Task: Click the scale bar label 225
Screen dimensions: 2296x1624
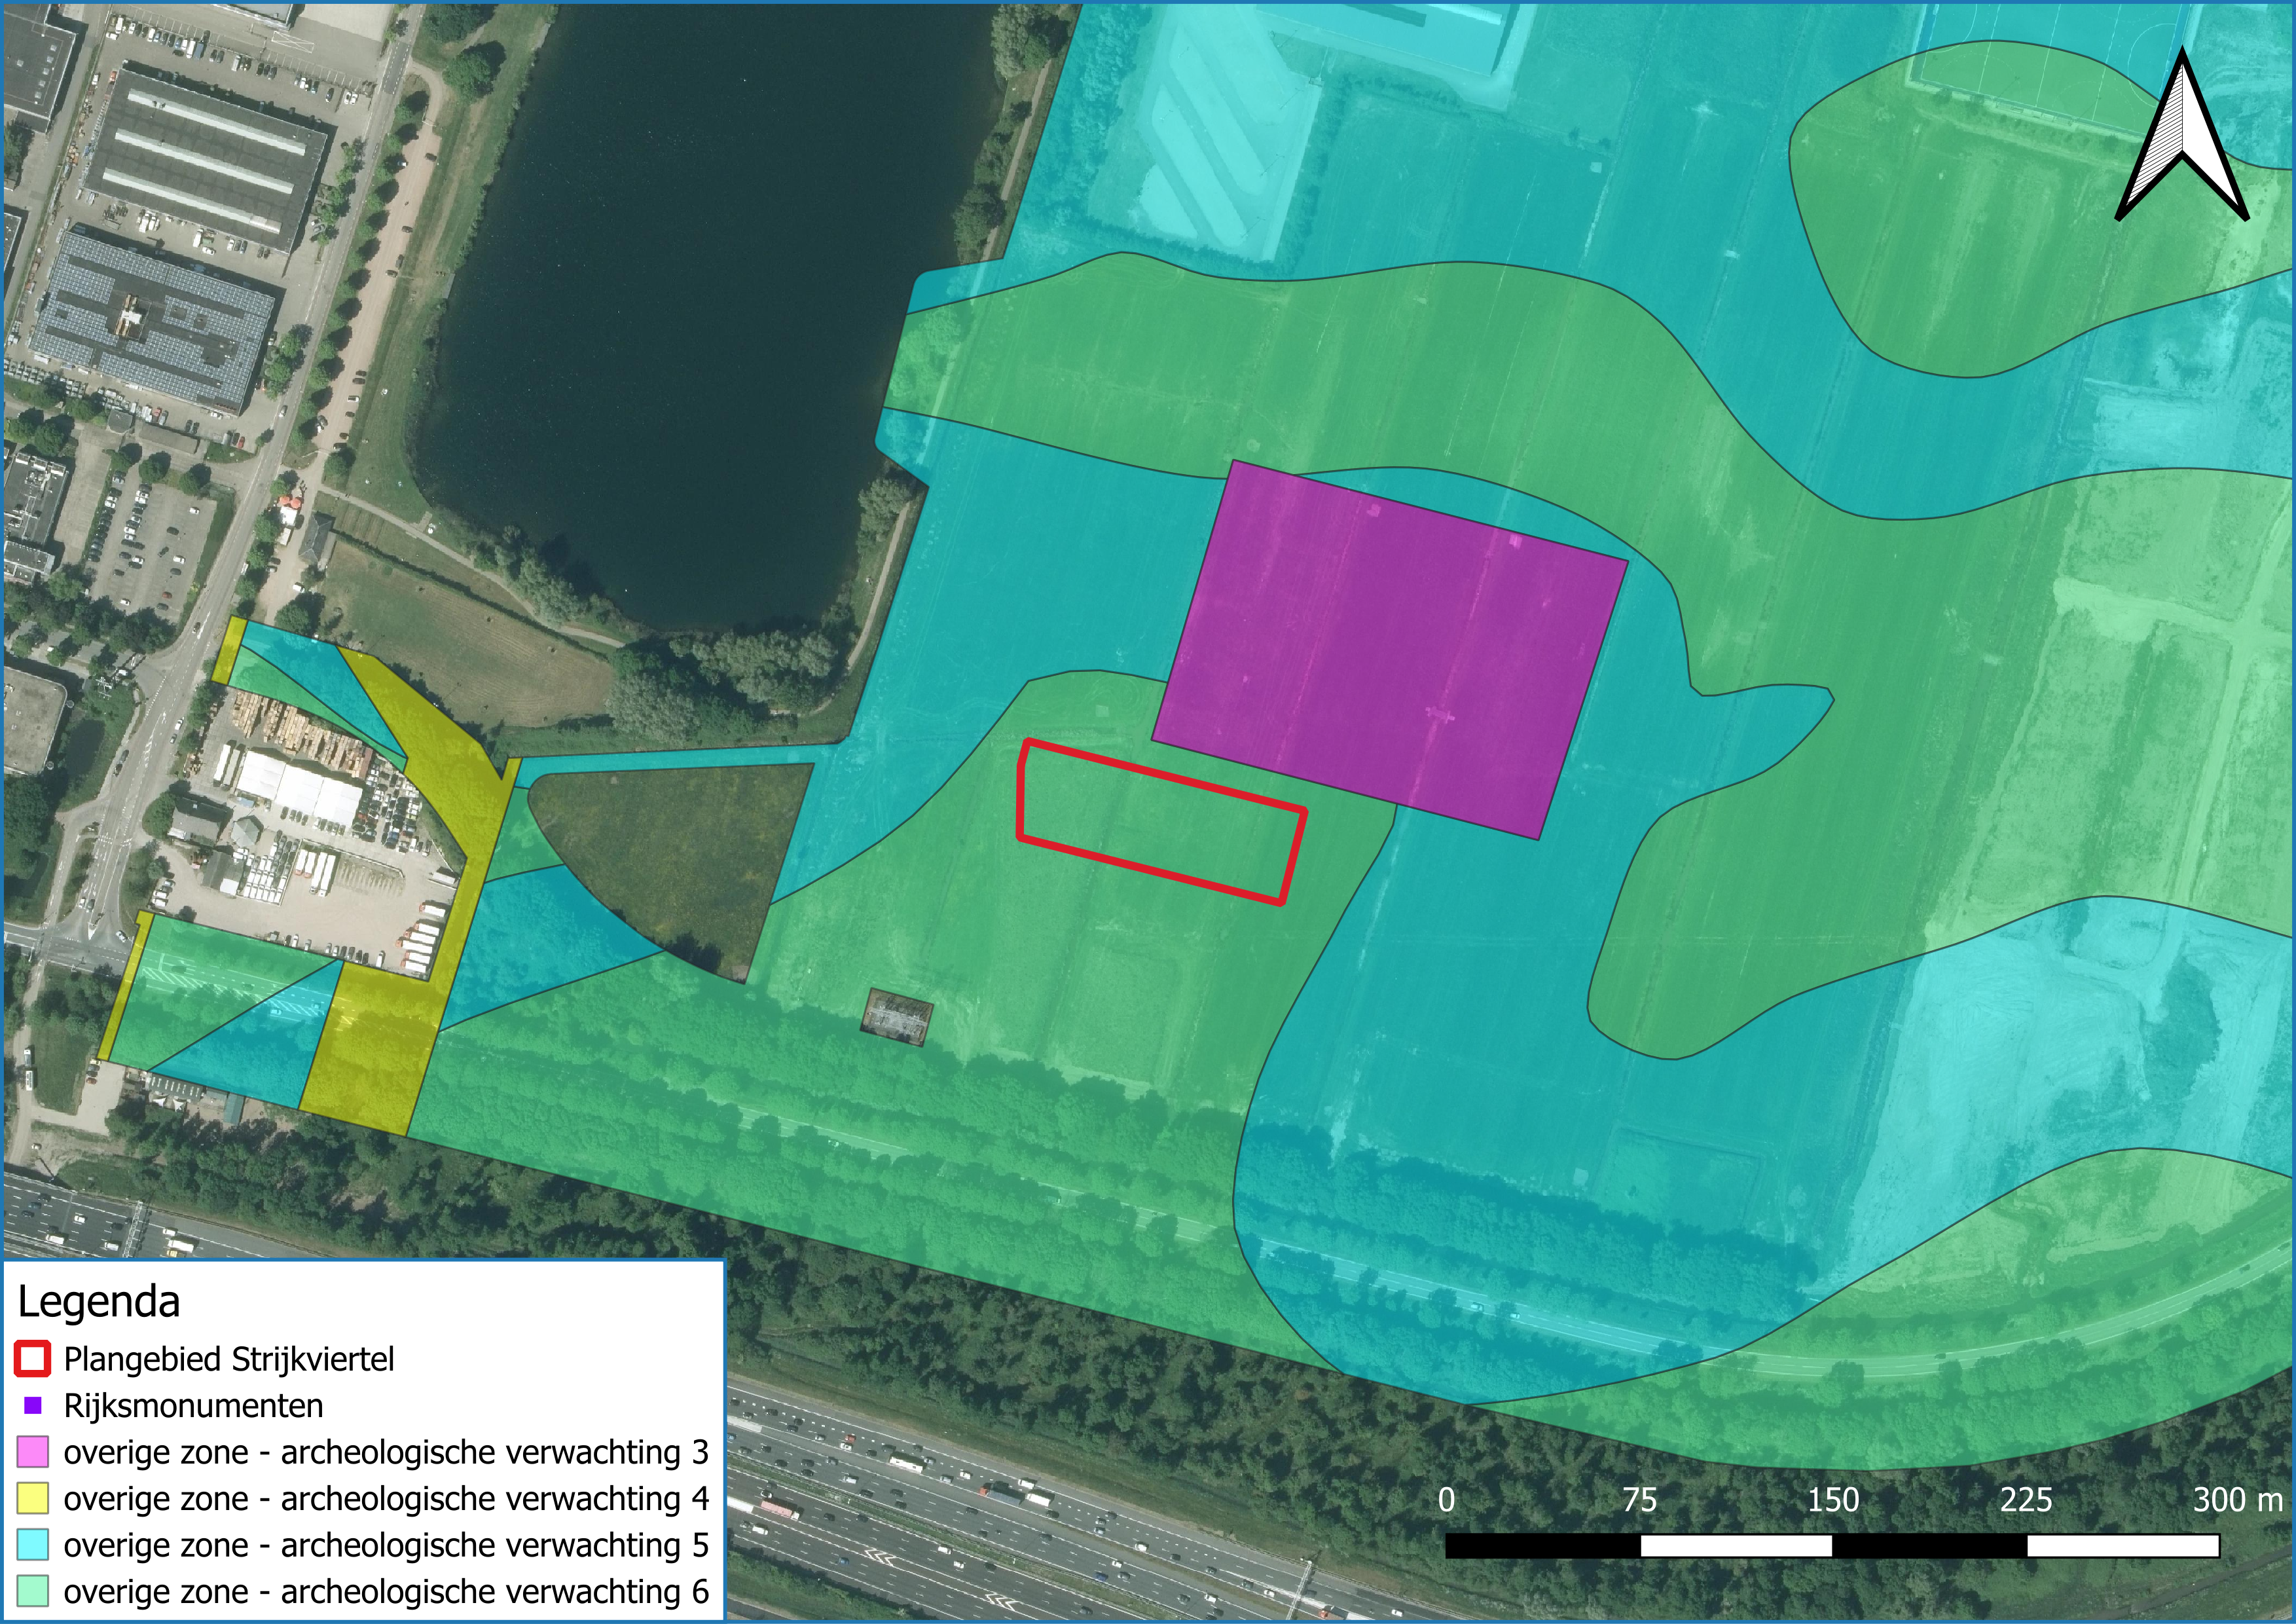Action: click(x=2026, y=1500)
